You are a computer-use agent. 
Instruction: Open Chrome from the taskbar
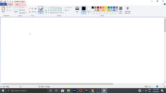click(92, 91)
